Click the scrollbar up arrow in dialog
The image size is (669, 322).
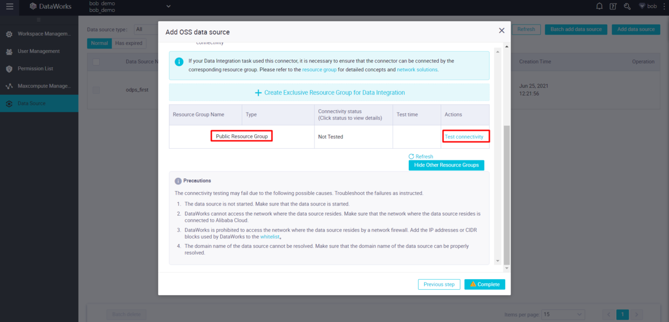[x=506, y=47]
